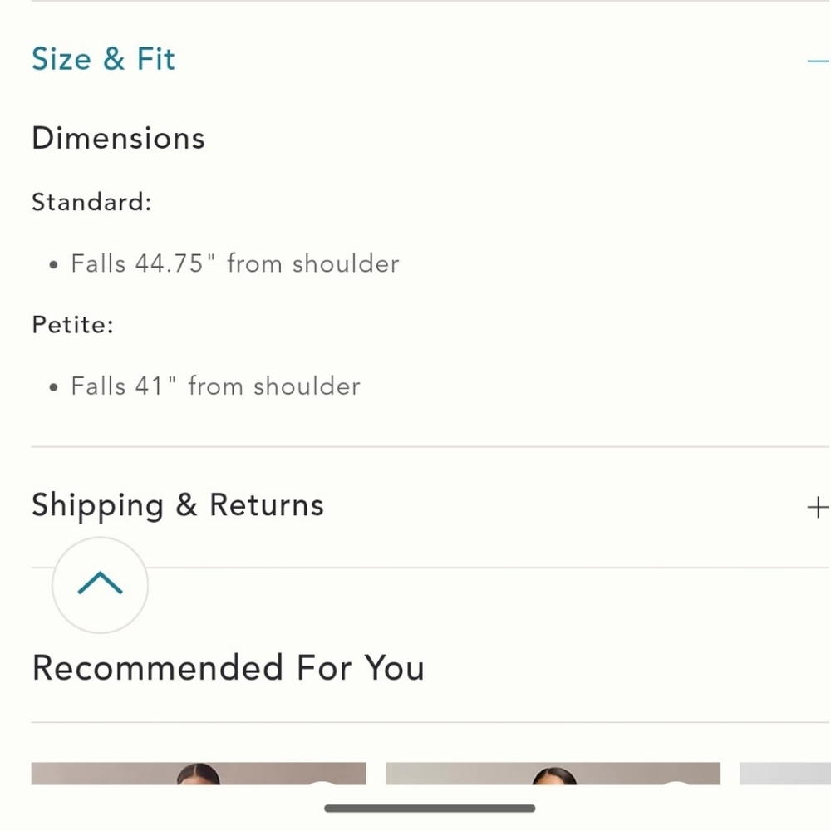Tap the Dimensions subheading
The height and width of the screenshot is (831, 831).
click(118, 138)
